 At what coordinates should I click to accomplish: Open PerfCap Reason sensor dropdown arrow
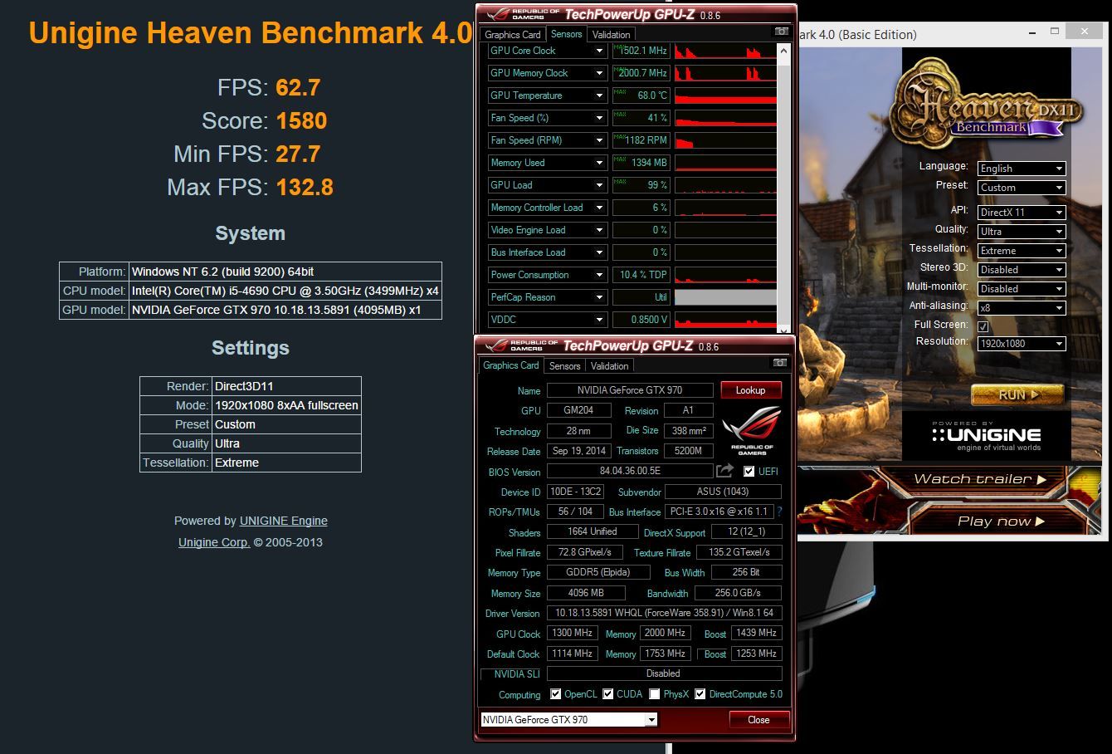coord(599,297)
